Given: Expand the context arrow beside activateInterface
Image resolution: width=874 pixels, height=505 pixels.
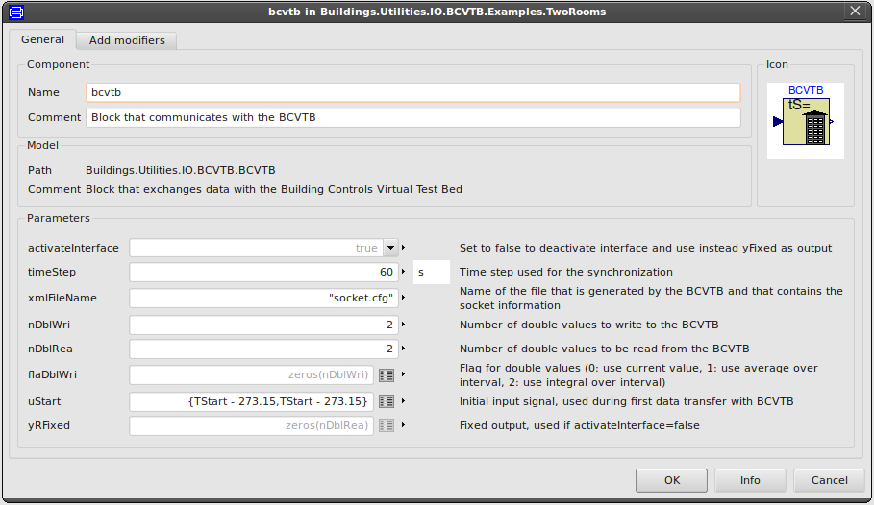Looking at the screenshot, I should click(404, 248).
